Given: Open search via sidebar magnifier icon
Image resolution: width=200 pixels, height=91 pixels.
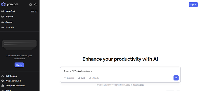Looking at the screenshot, I should tap(35, 4).
